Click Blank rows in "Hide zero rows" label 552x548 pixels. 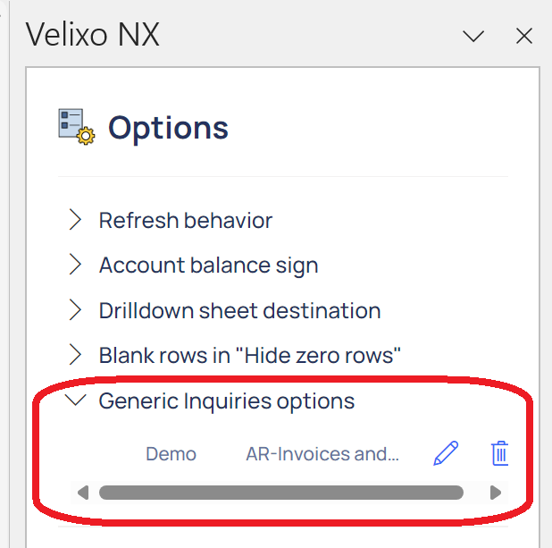click(249, 355)
